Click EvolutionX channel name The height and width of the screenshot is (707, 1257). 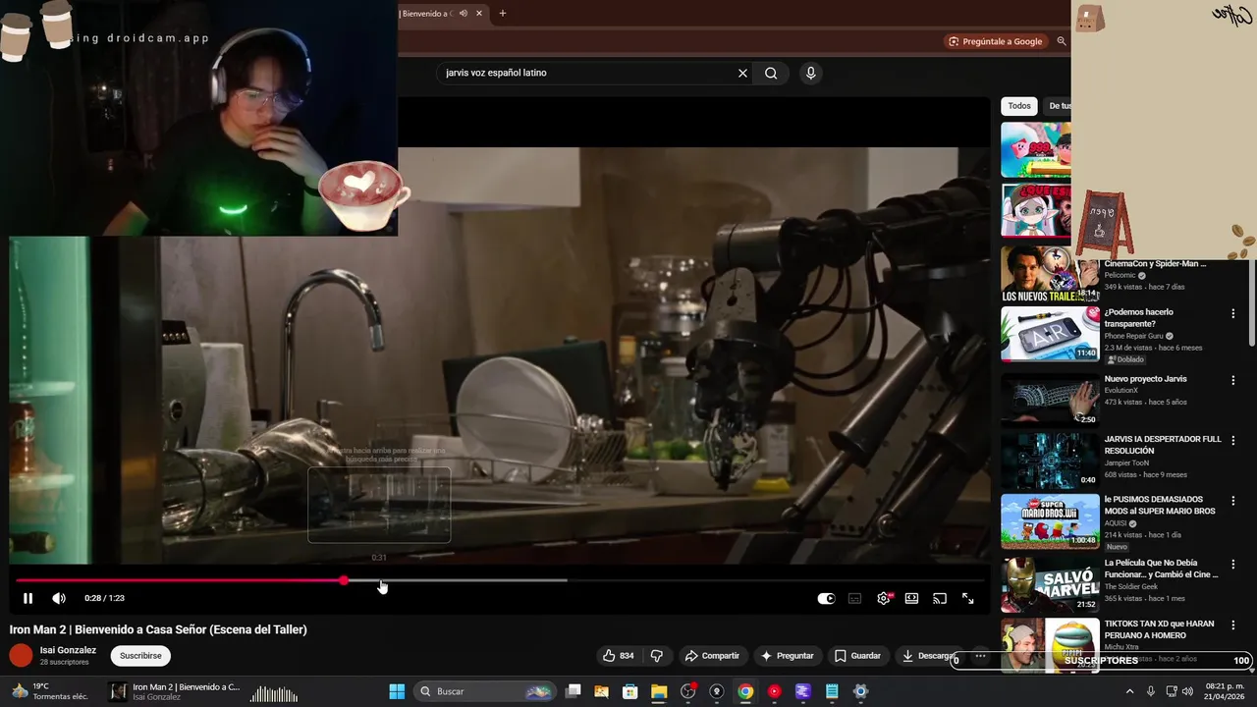tap(1120, 391)
